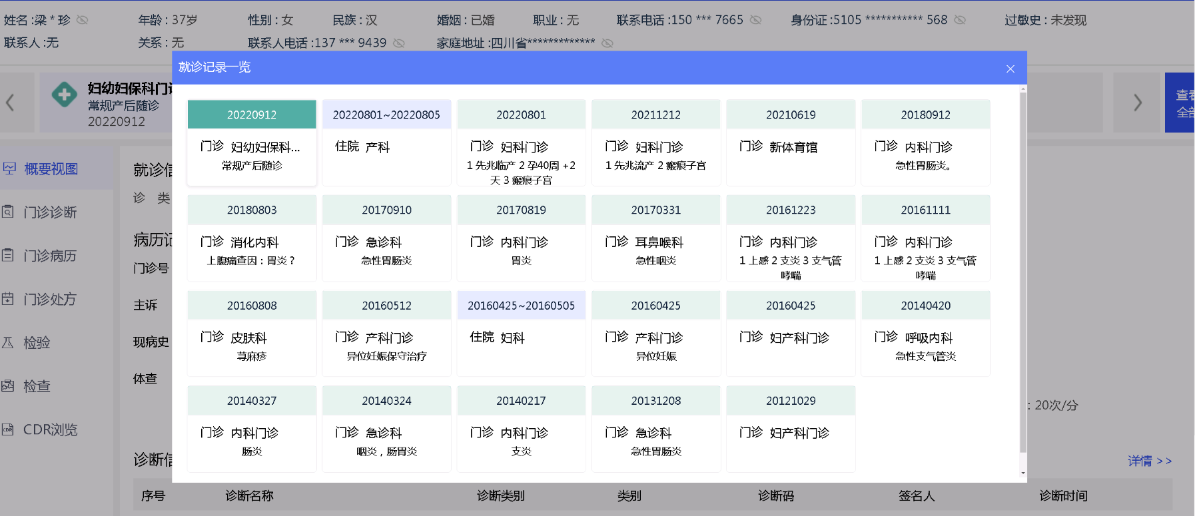Viewport: 1195px width, 516px height.
Task: Select visit 20121029 妇产科门诊
Action: (791, 429)
